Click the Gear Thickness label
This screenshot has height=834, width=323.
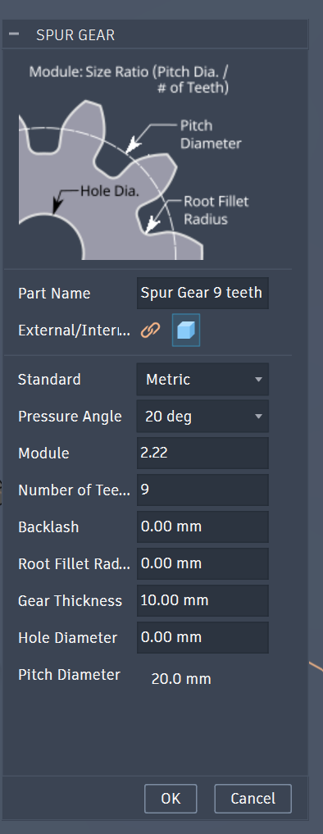pyautogui.click(x=71, y=601)
